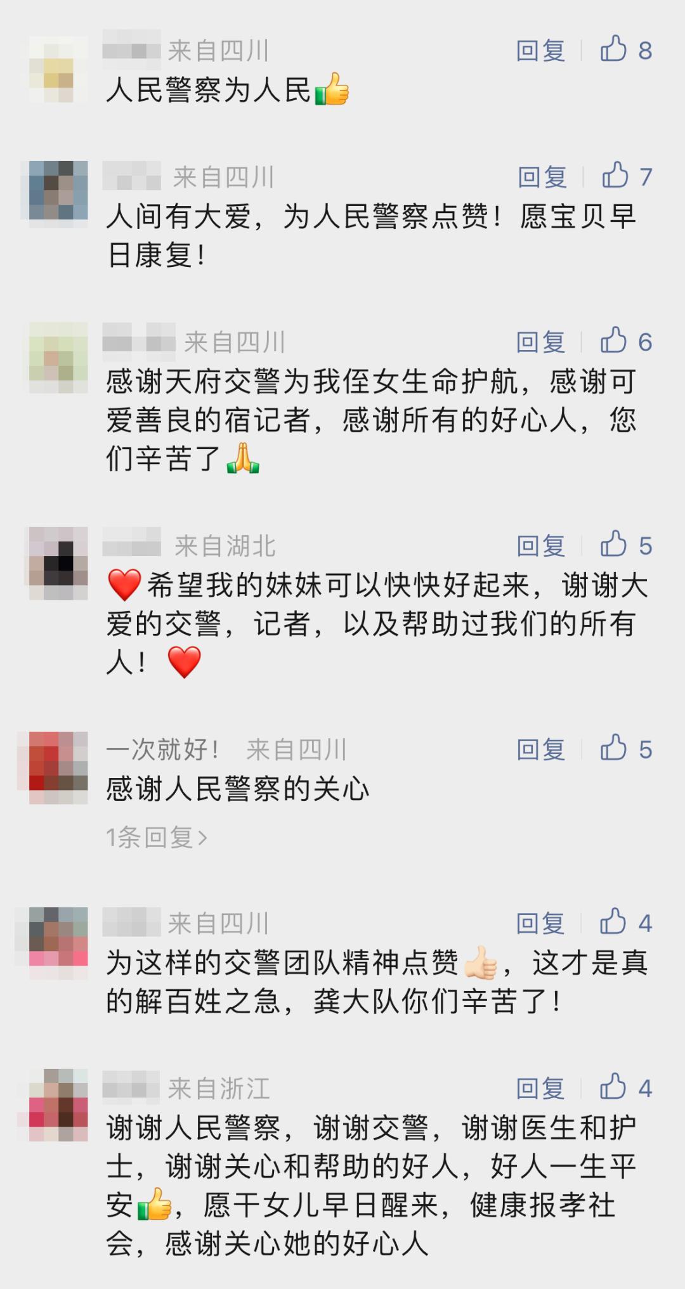Reply to the comment from 湖北
The width and height of the screenshot is (685, 1289).
[x=540, y=545]
